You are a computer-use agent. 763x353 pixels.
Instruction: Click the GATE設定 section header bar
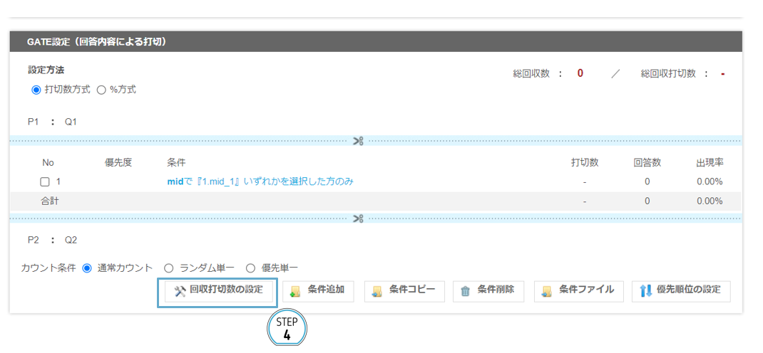pos(375,42)
